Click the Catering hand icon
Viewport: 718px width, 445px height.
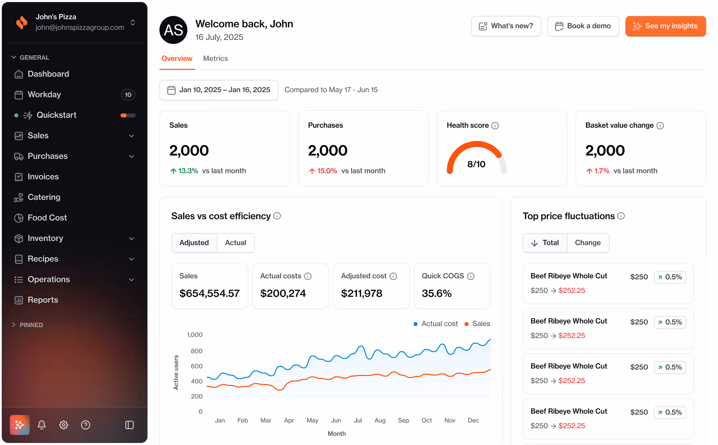pos(19,197)
